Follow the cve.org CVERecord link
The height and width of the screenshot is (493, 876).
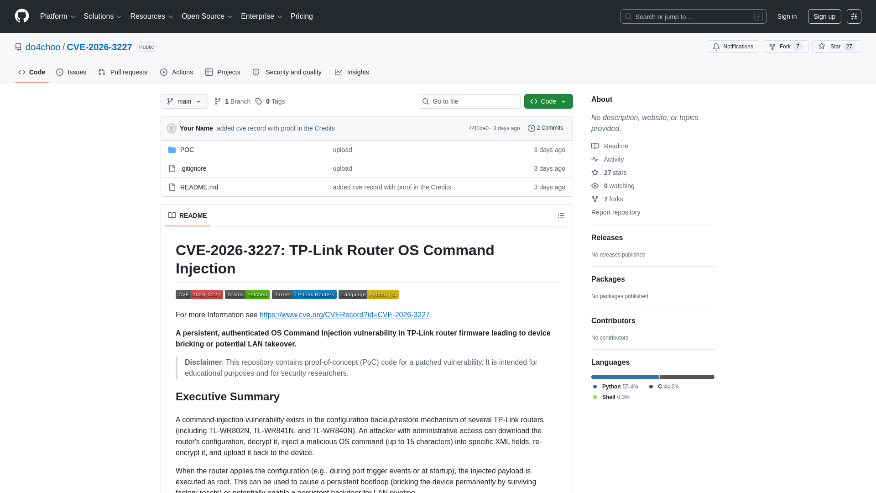(344, 315)
